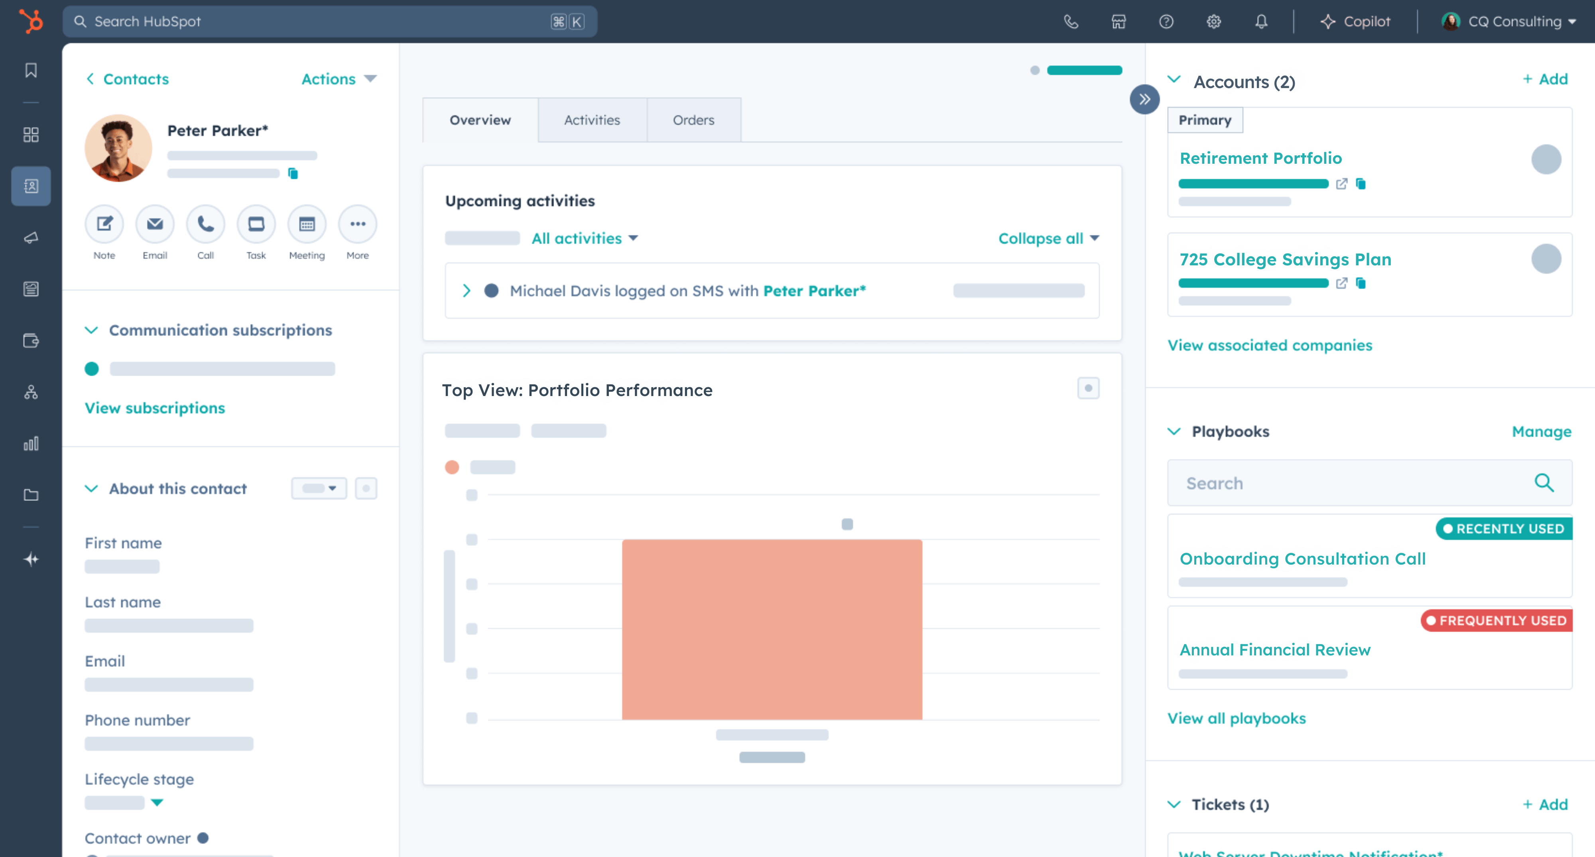Viewport: 1595px width, 857px height.
Task: Open the Commerce wallet icon in sidebar
Action: [30, 340]
